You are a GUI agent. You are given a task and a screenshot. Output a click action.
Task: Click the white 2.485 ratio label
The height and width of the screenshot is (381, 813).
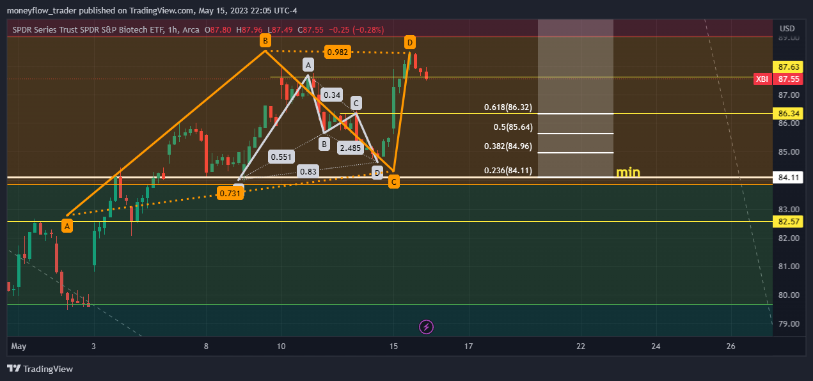tap(351, 148)
